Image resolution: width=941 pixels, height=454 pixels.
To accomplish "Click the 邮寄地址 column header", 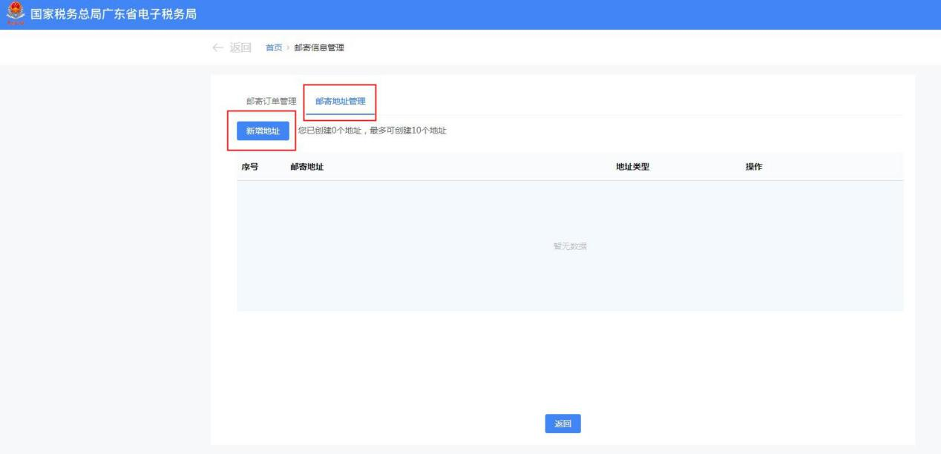I will point(306,167).
